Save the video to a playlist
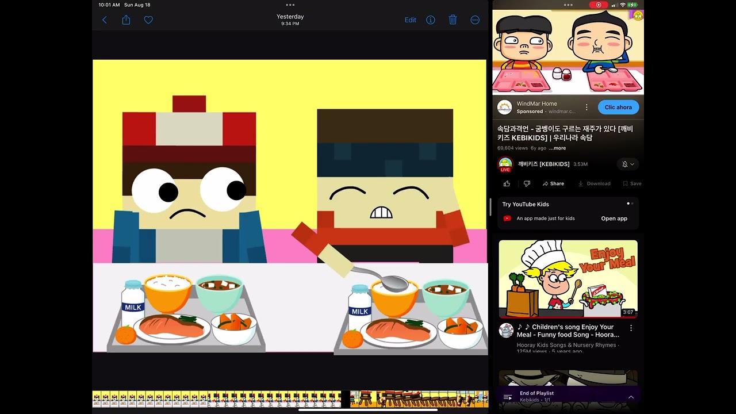Viewport: 736px width, 414px height. (x=632, y=184)
